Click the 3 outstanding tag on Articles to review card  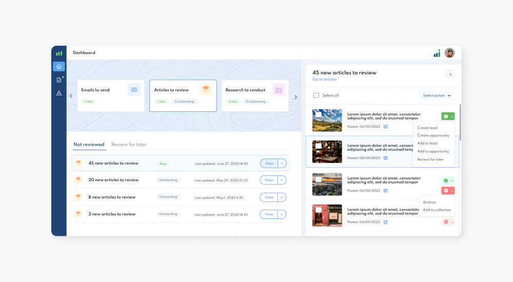coord(184,102)
